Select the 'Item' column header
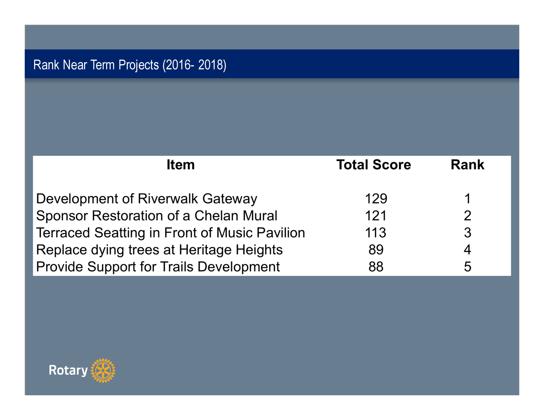544x420 pixels. (x=181, y=165)
